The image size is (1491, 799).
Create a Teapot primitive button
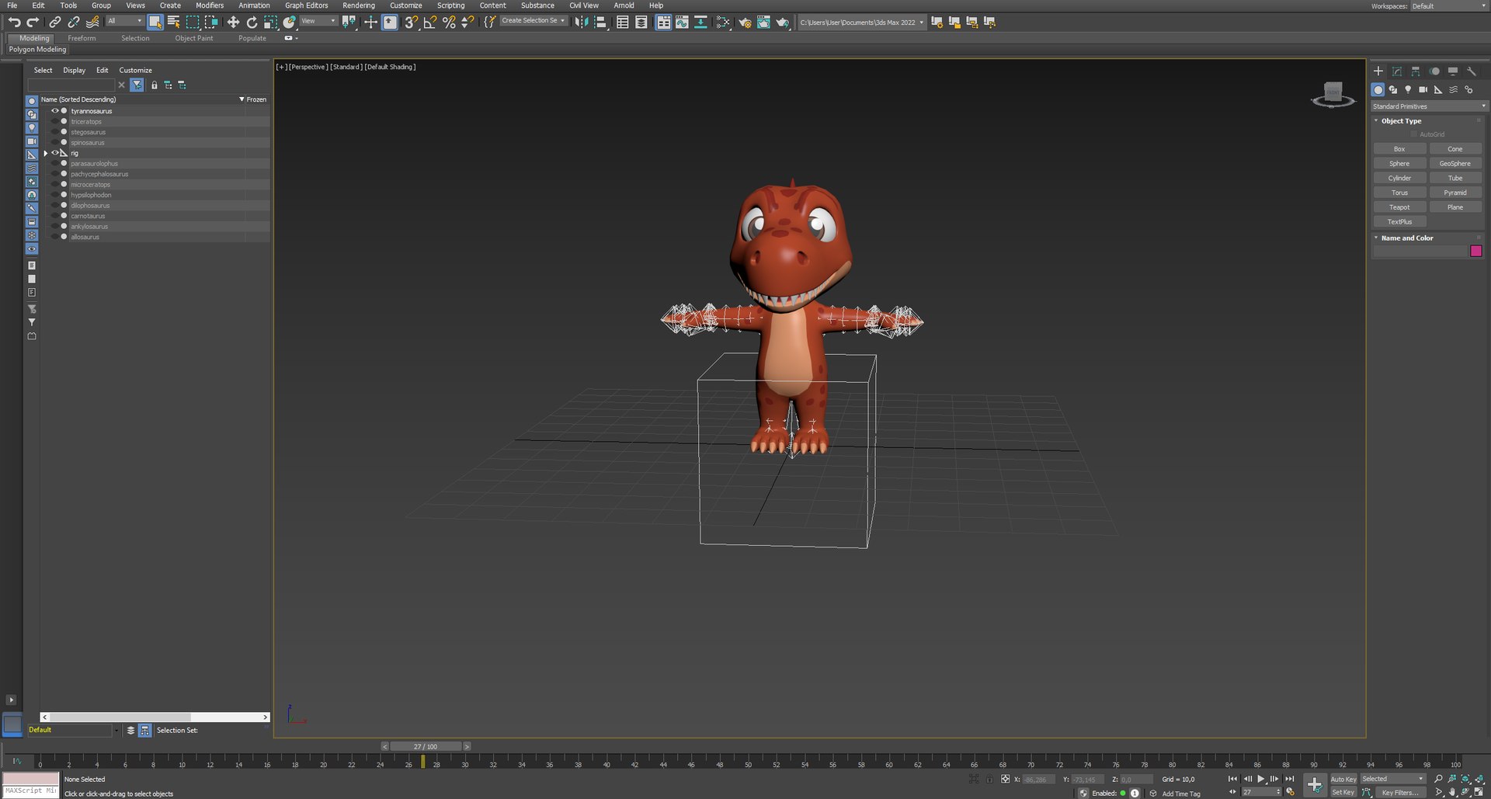click(x=1399, y=207)
